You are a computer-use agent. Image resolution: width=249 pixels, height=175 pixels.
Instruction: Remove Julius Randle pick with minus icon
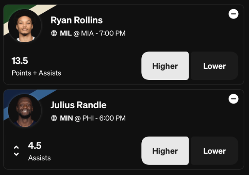(x=234, y=99)
